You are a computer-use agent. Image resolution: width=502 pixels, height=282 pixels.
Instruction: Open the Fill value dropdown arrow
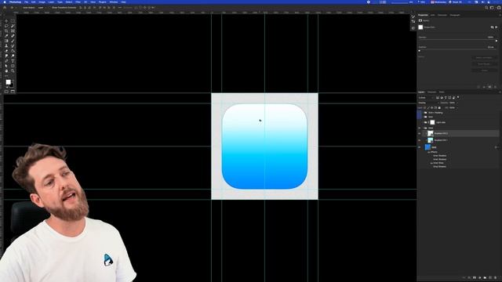pos(457,108)
